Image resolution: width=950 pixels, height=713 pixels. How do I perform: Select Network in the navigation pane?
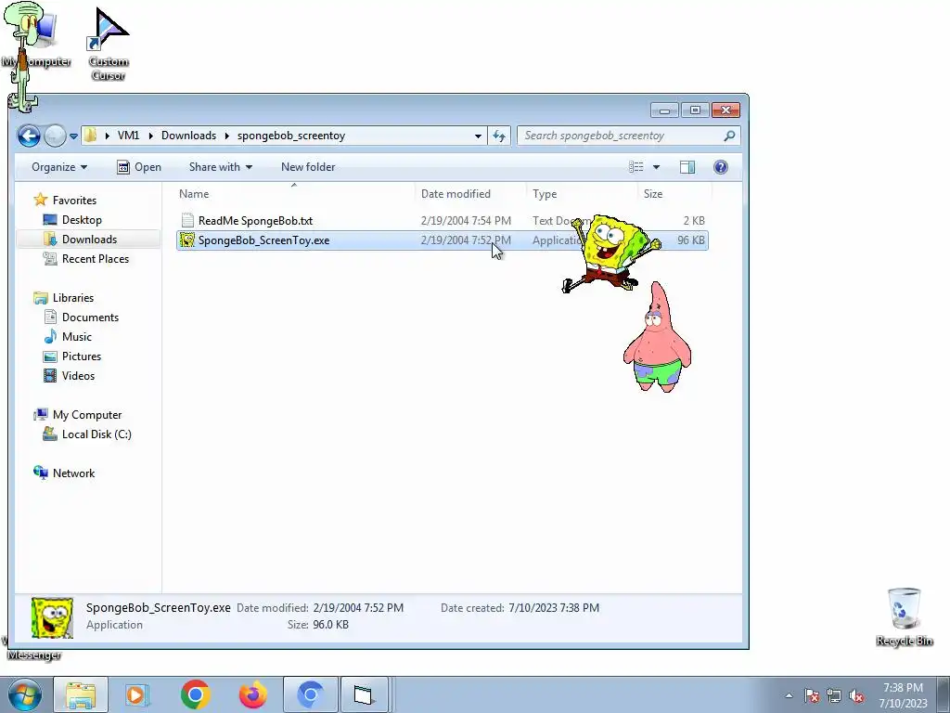64,473
